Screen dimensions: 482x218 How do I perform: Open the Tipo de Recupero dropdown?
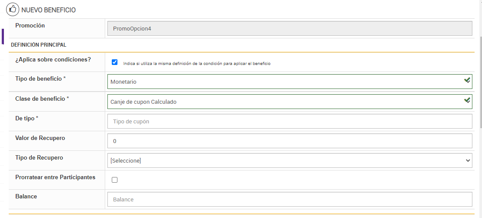[289, 160]
